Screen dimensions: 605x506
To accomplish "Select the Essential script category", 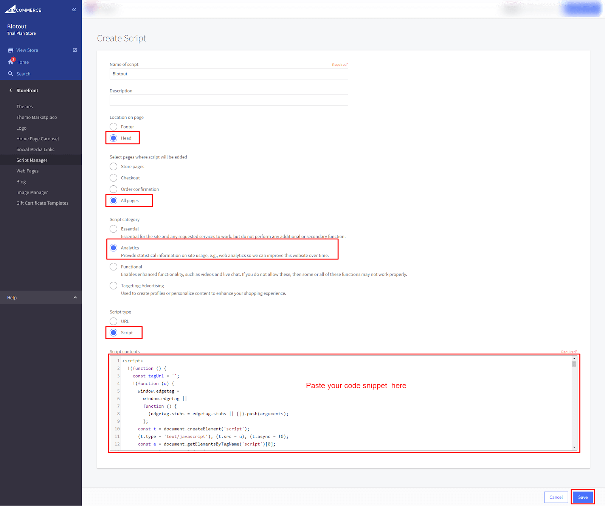I will [x=113, y=229].
